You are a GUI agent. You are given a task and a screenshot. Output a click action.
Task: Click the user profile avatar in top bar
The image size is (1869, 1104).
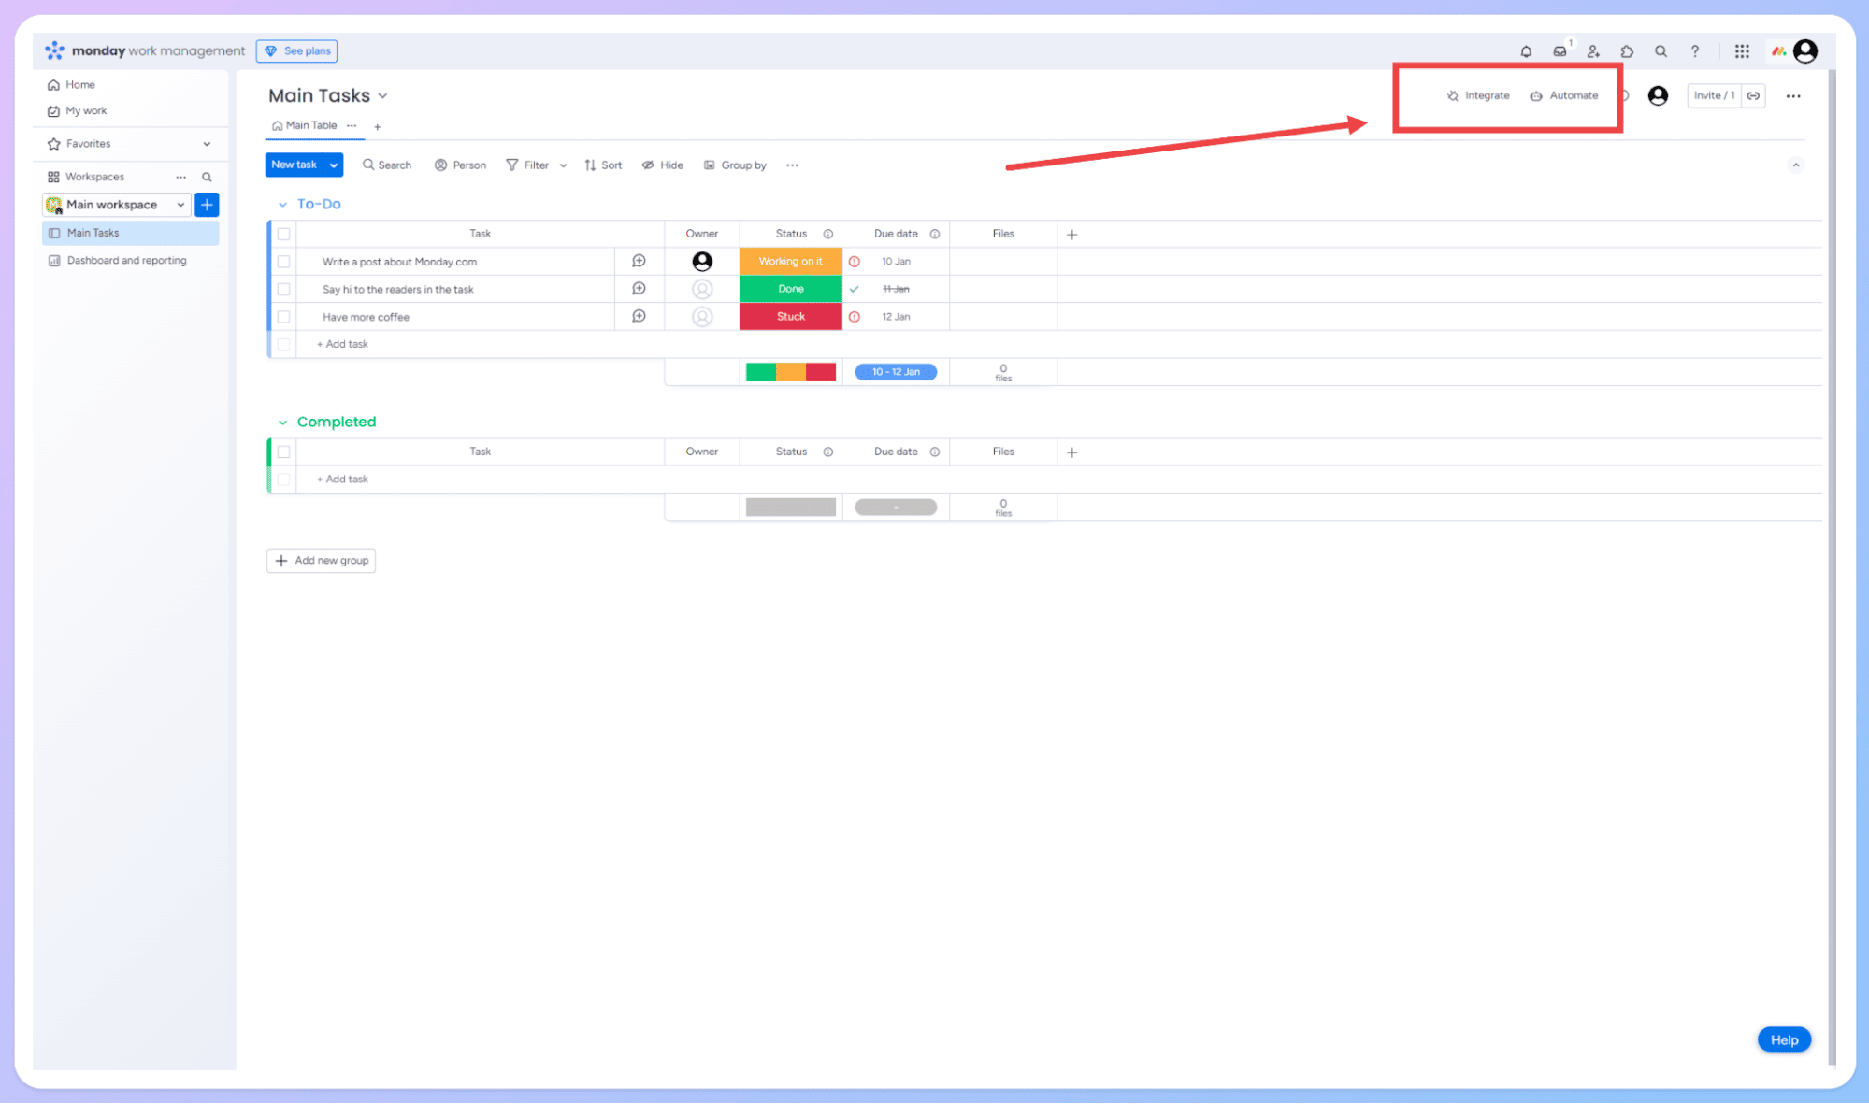(x=1805, y=51)
